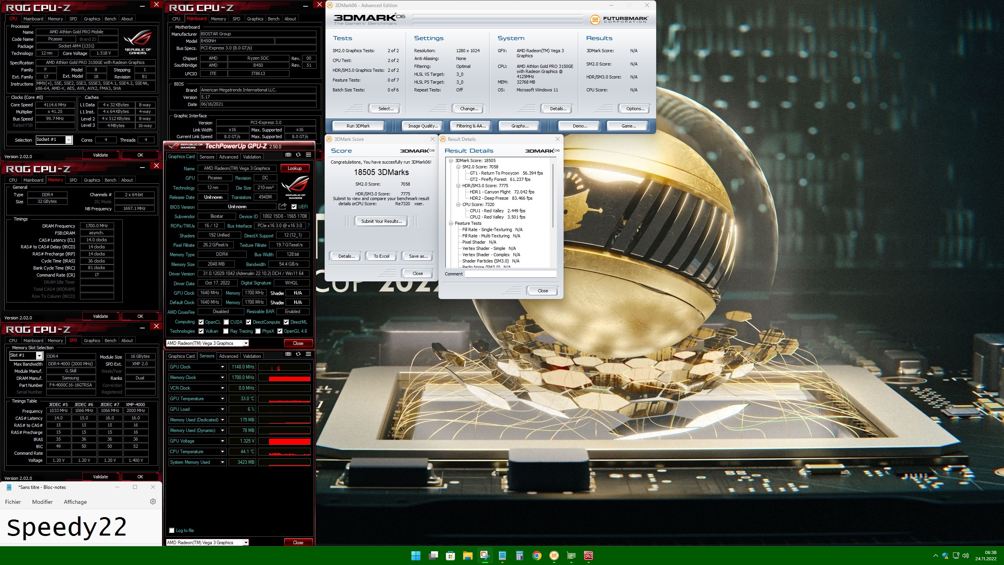
Task: Switch to Validation tab in GPU-Z Sensors panel
Action: coord(252,356)
